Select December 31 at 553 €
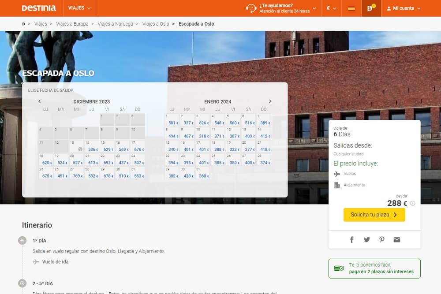Image resolution: width=441 pixels, height=294 pixels. [x=138, y=173]
